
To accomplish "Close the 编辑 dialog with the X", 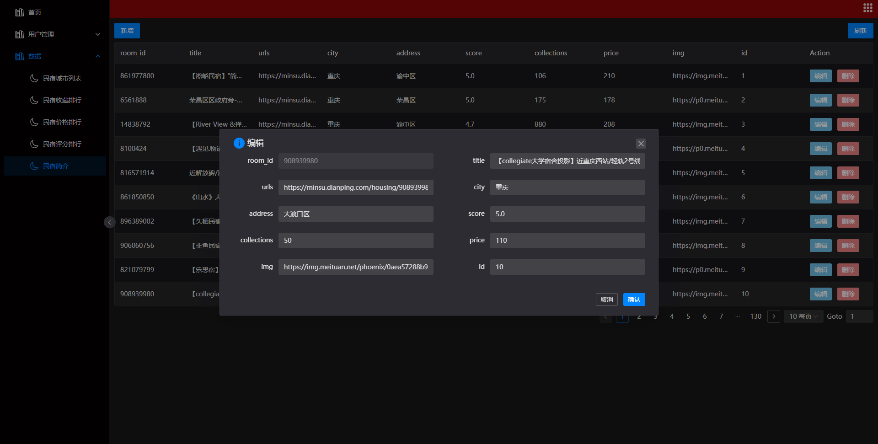I will click(641, 143).
